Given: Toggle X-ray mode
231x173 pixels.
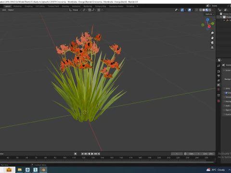Looking at the screenshot, I should coord(196,10).
